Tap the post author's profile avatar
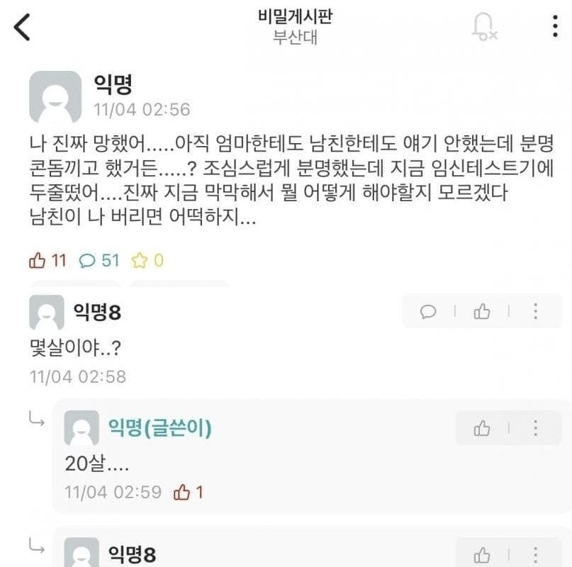The image size is (572, 567). pos(55,97)
